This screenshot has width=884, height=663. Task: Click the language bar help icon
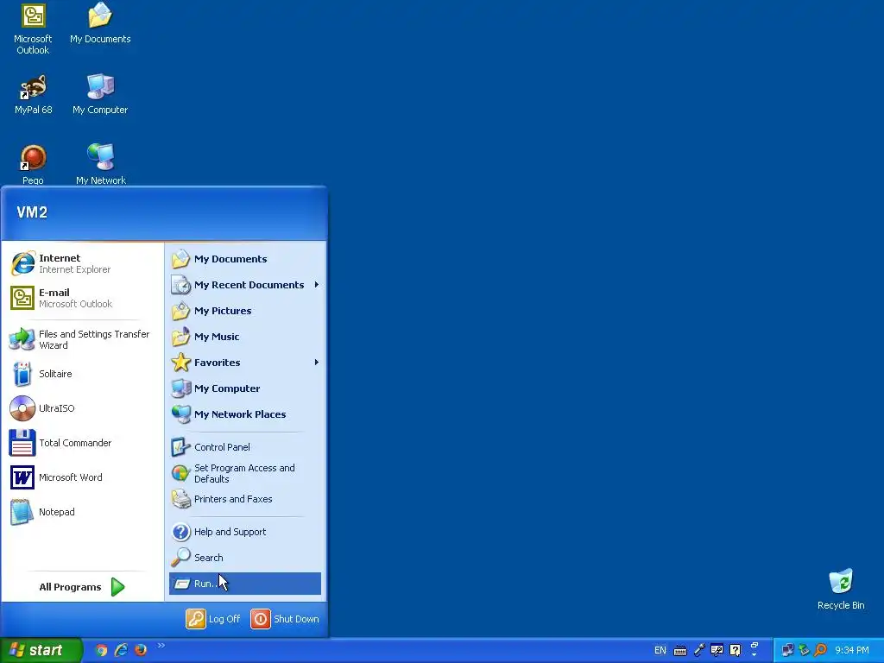coord(736,651)
